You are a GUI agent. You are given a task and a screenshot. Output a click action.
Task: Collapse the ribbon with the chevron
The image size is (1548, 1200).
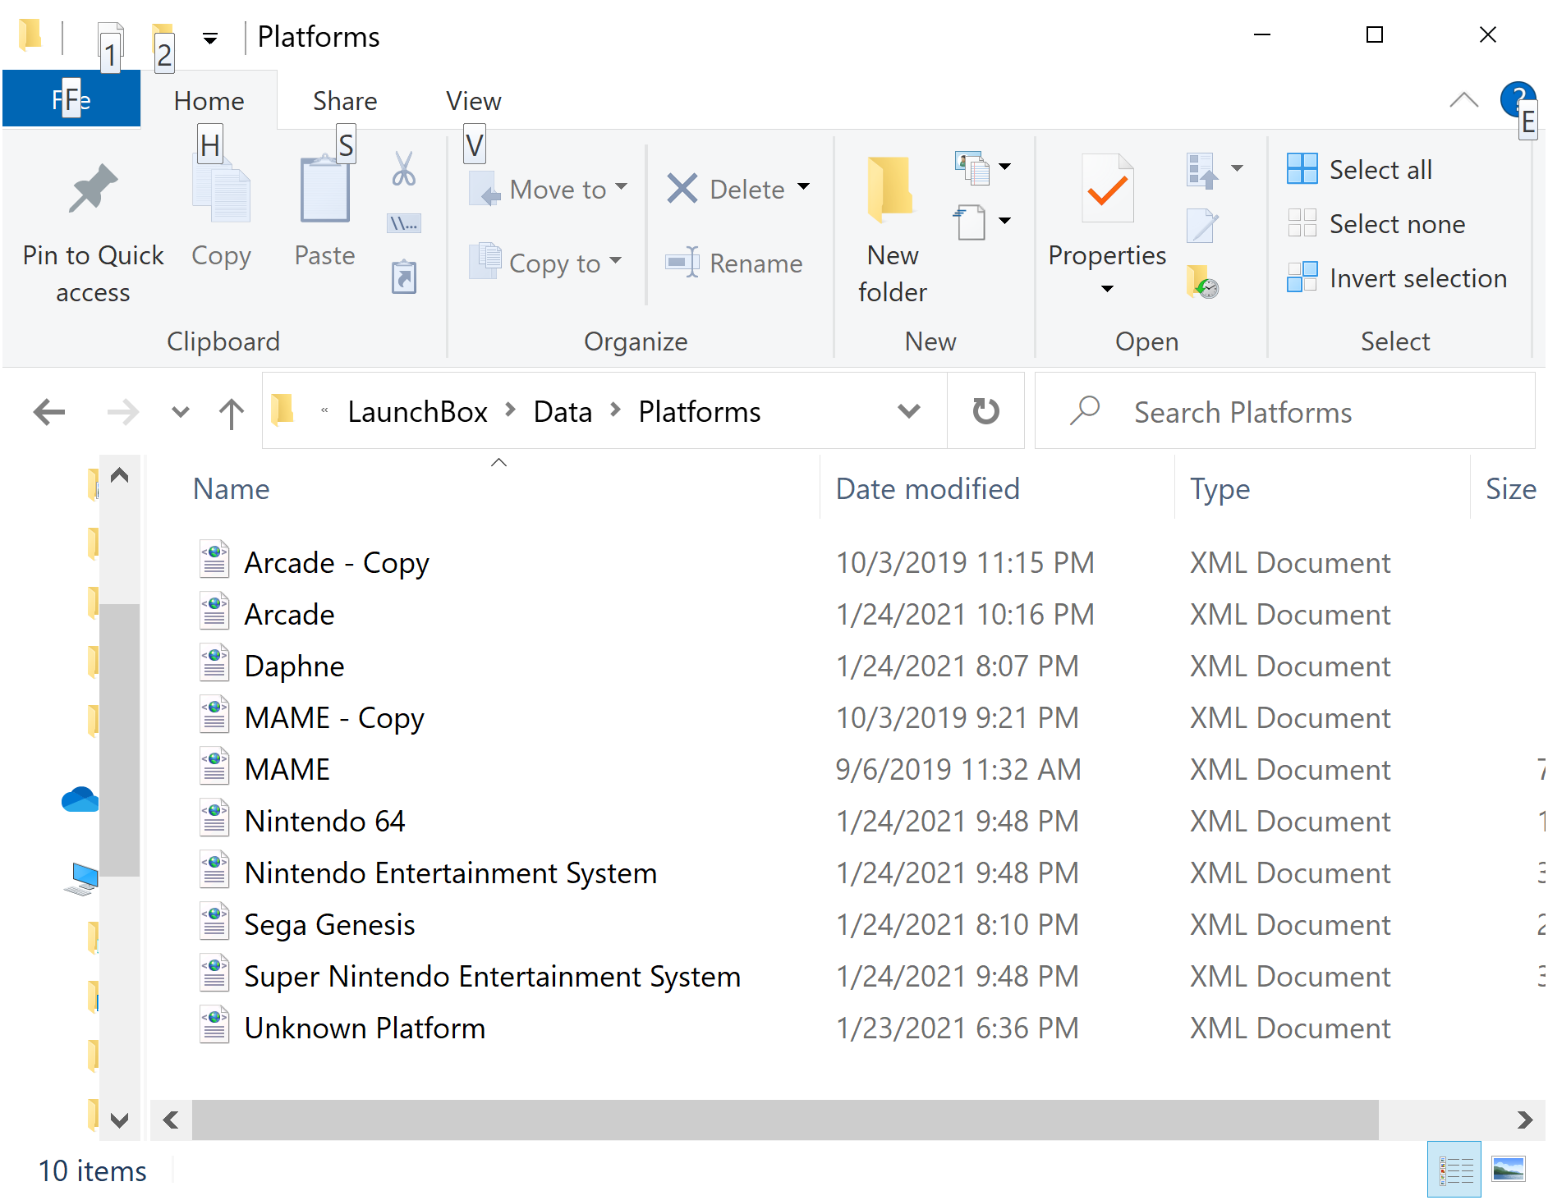coord(1463,100)
